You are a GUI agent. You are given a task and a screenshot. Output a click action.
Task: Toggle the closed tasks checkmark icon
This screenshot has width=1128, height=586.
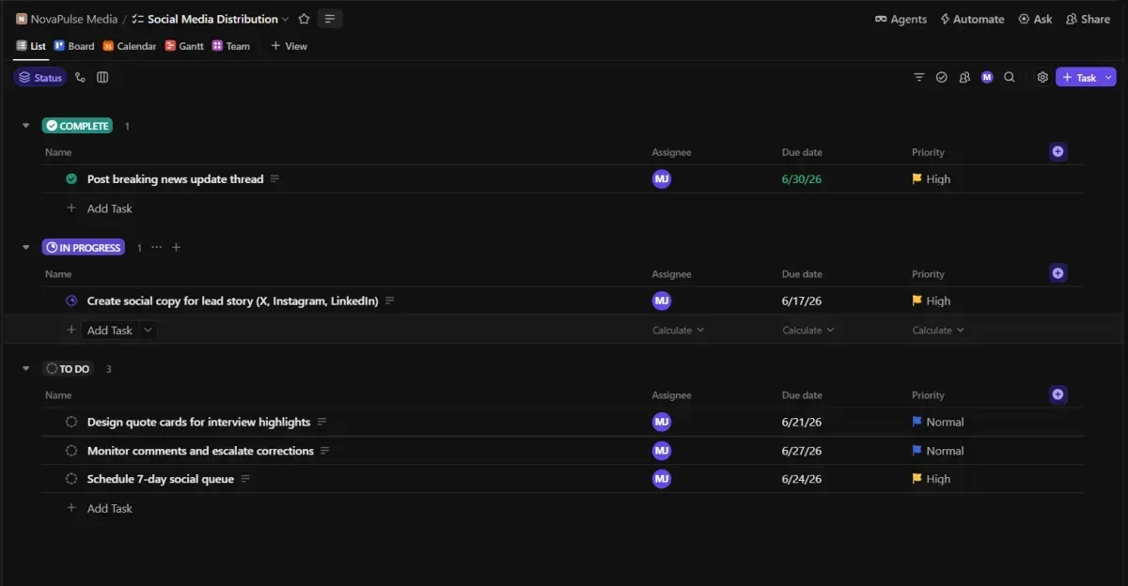942,78
